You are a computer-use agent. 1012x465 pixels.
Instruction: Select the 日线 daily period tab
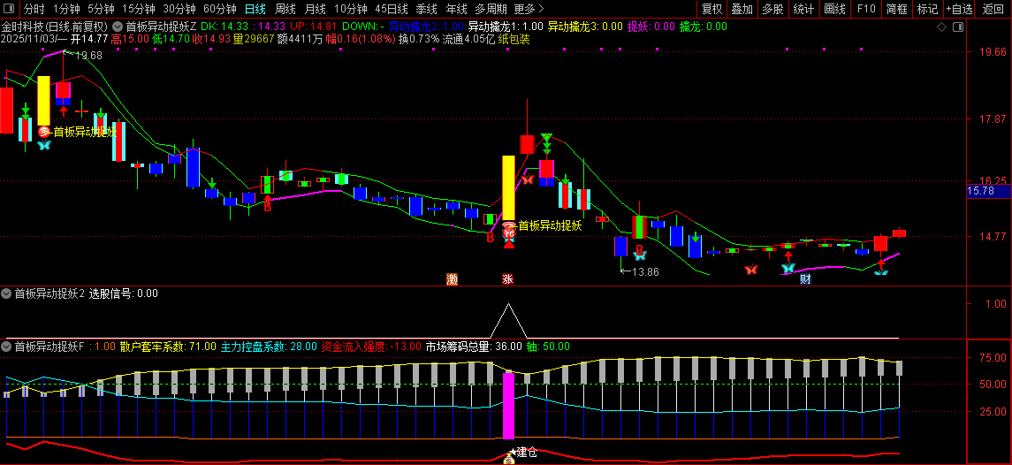tap(255, 9)
